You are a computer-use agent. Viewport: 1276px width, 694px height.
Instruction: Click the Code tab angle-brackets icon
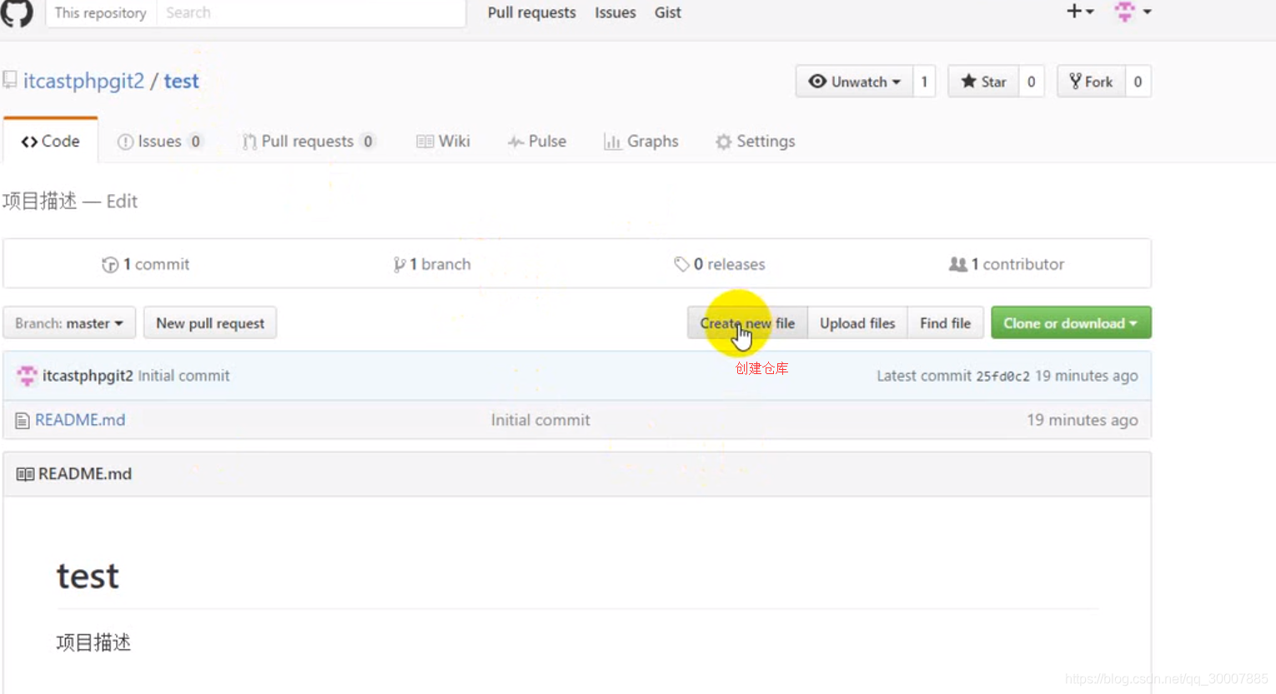(x=29, y=142)
